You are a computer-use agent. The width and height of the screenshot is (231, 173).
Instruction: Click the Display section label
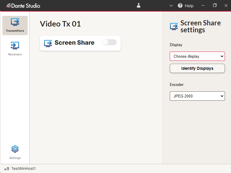tap(176, 45)
